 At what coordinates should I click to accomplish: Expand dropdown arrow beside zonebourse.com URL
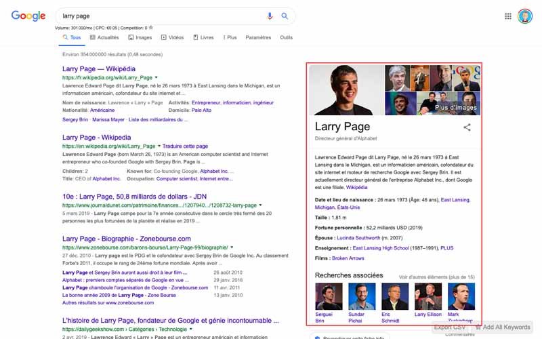tap(232, 247)
